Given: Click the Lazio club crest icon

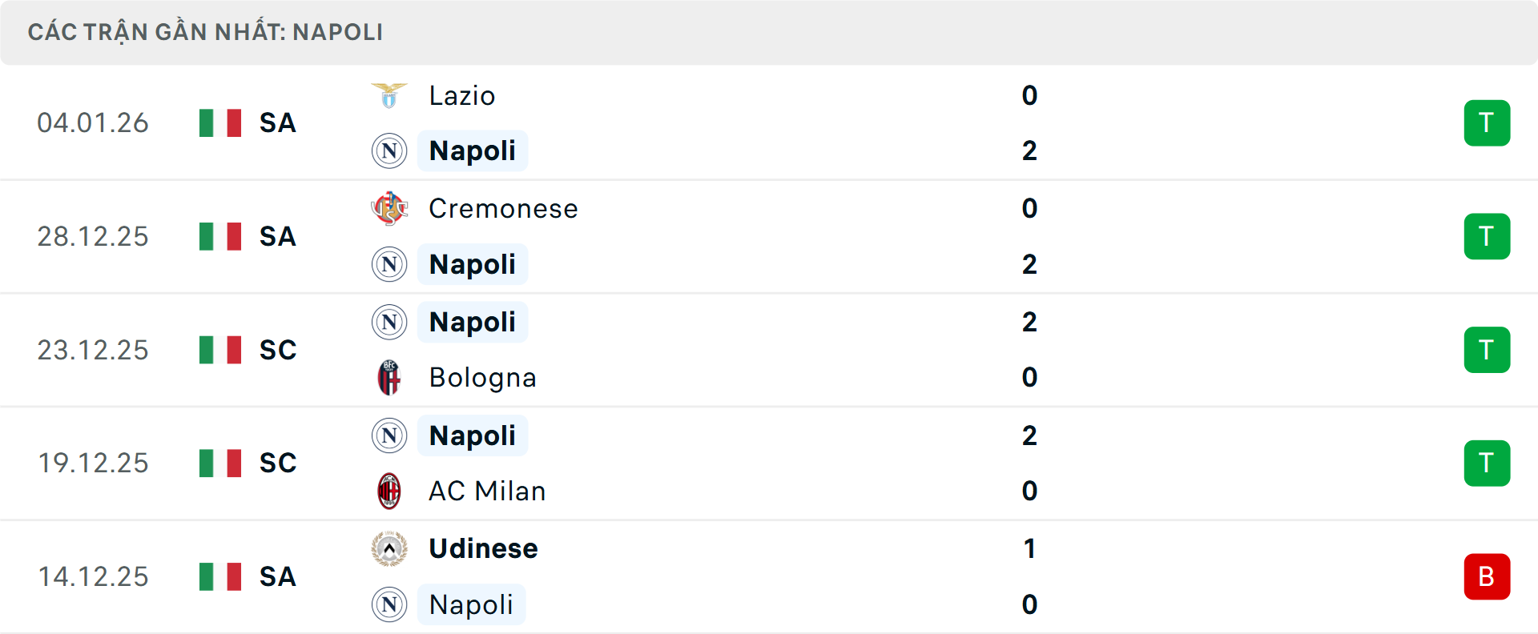Looking at the screenshot, I should [389, 94].
